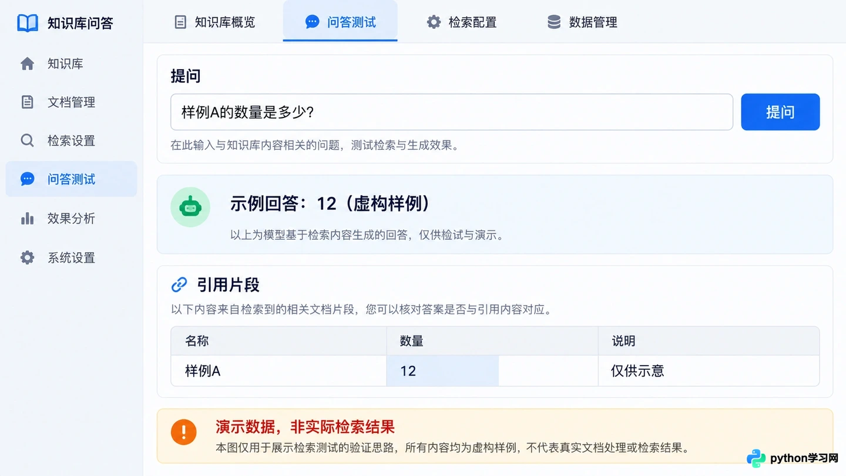Click the highlighted 12 table cell
The image size is (846, 476).
442,371
